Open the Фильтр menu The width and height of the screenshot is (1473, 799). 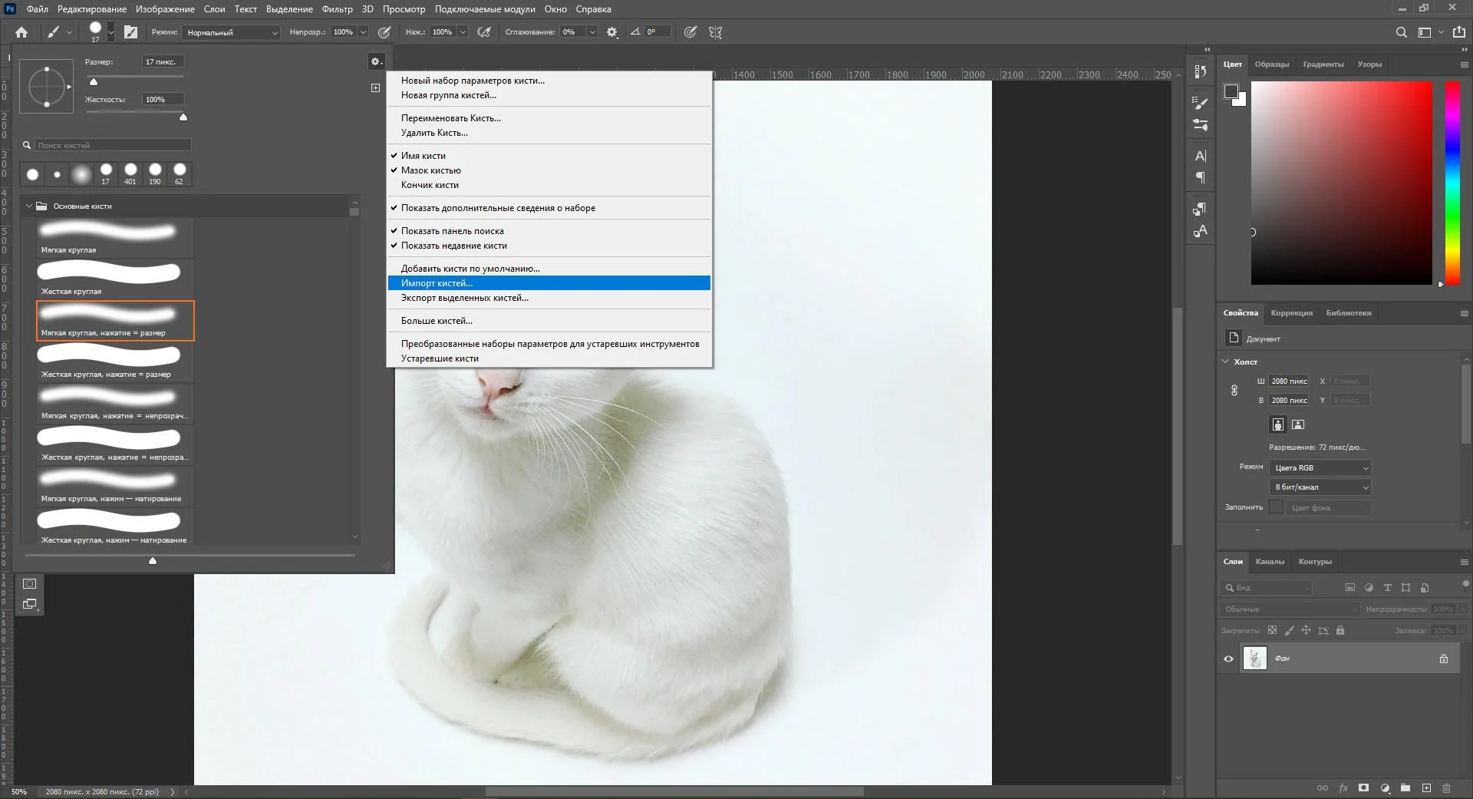click(337, 9)
